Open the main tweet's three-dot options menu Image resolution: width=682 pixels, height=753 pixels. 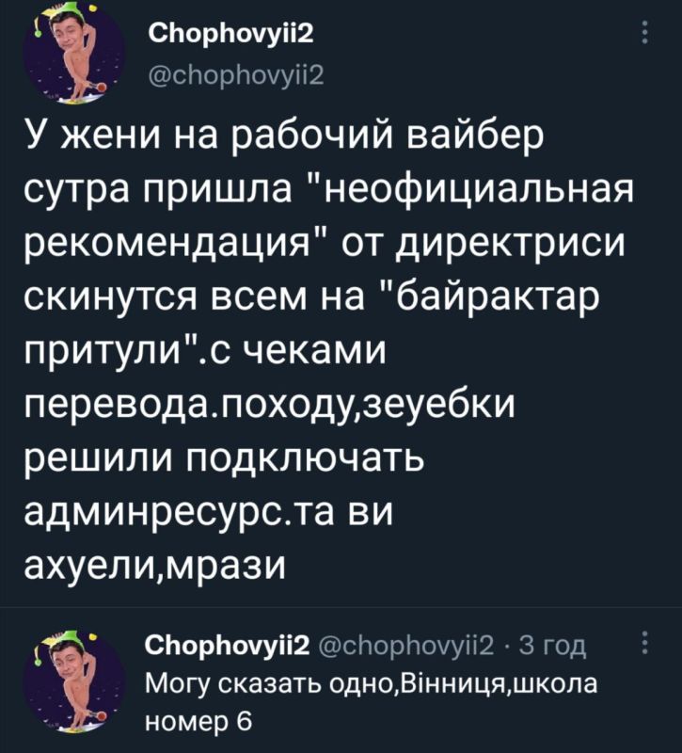click(x=645, y=33)
